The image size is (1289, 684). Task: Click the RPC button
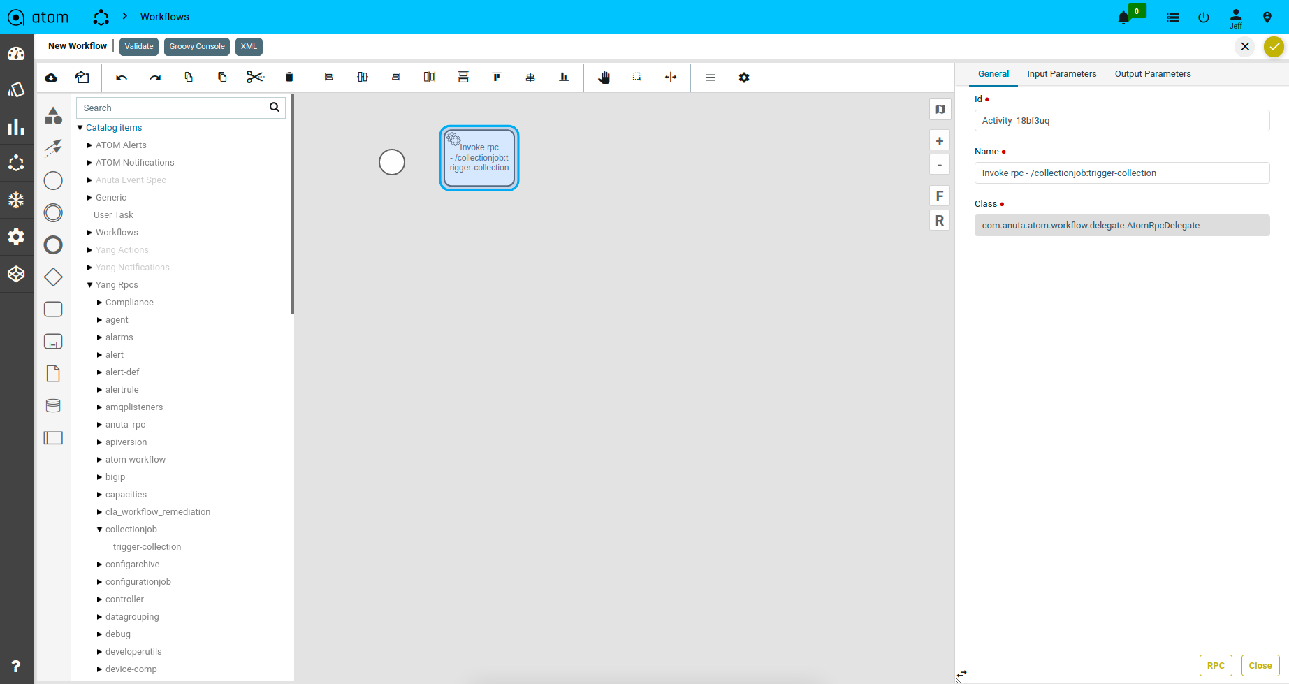point(1216,666)
